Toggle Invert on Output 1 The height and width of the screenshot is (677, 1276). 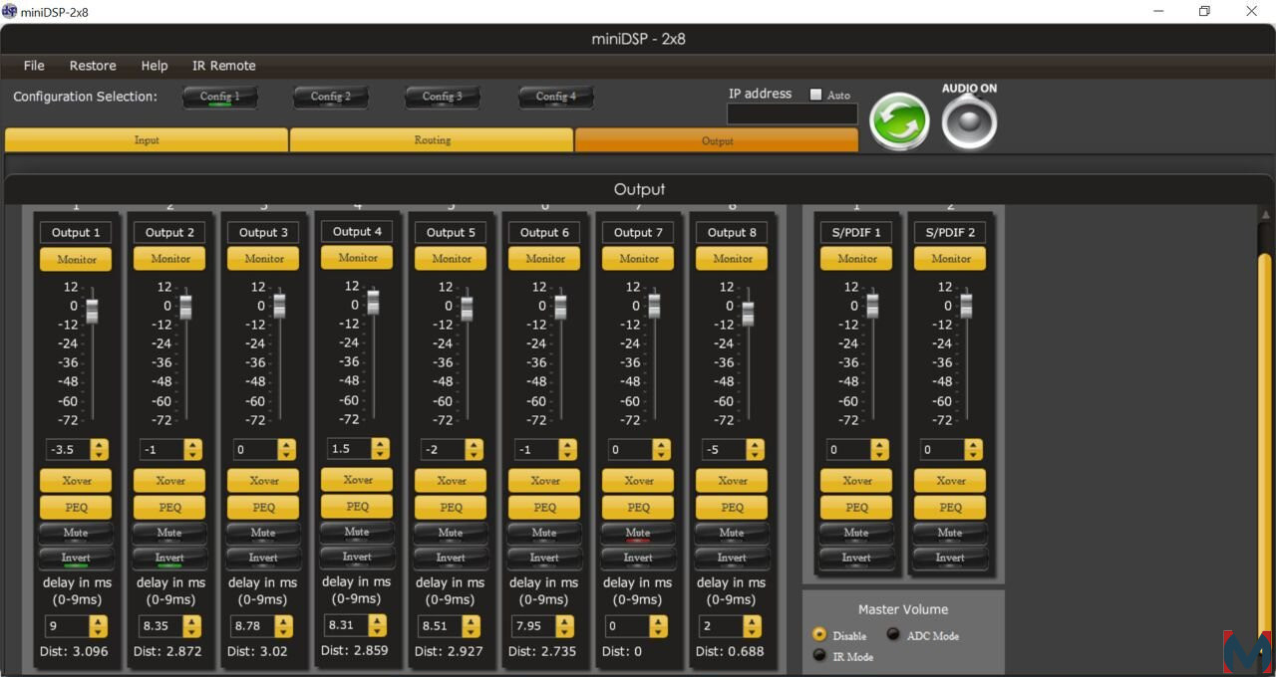tap(77, 559)
